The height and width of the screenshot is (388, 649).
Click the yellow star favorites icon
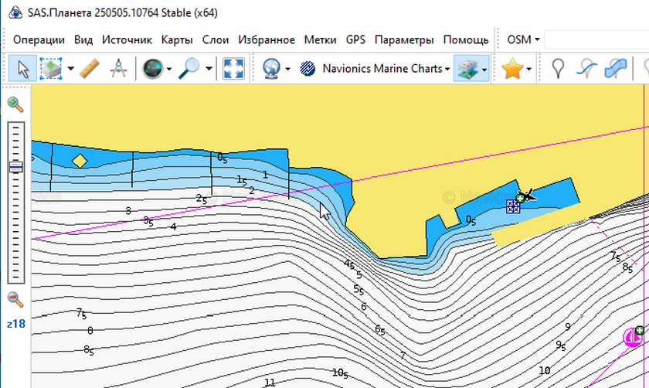511,69
